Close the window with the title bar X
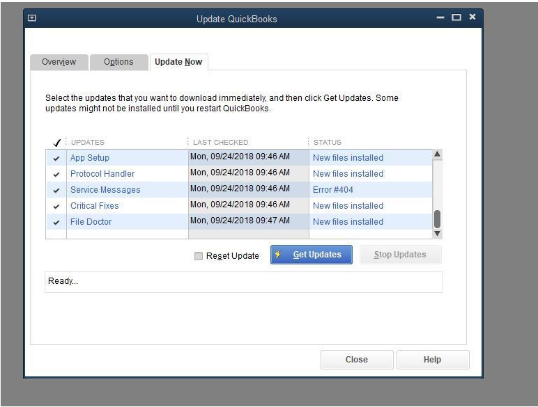 [472, 17]
